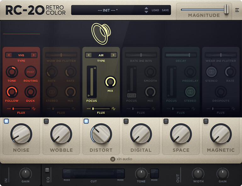Step to previous preset with up arrow
The width and height of the screenshot is (242, 186).
[x=146, y=8]
